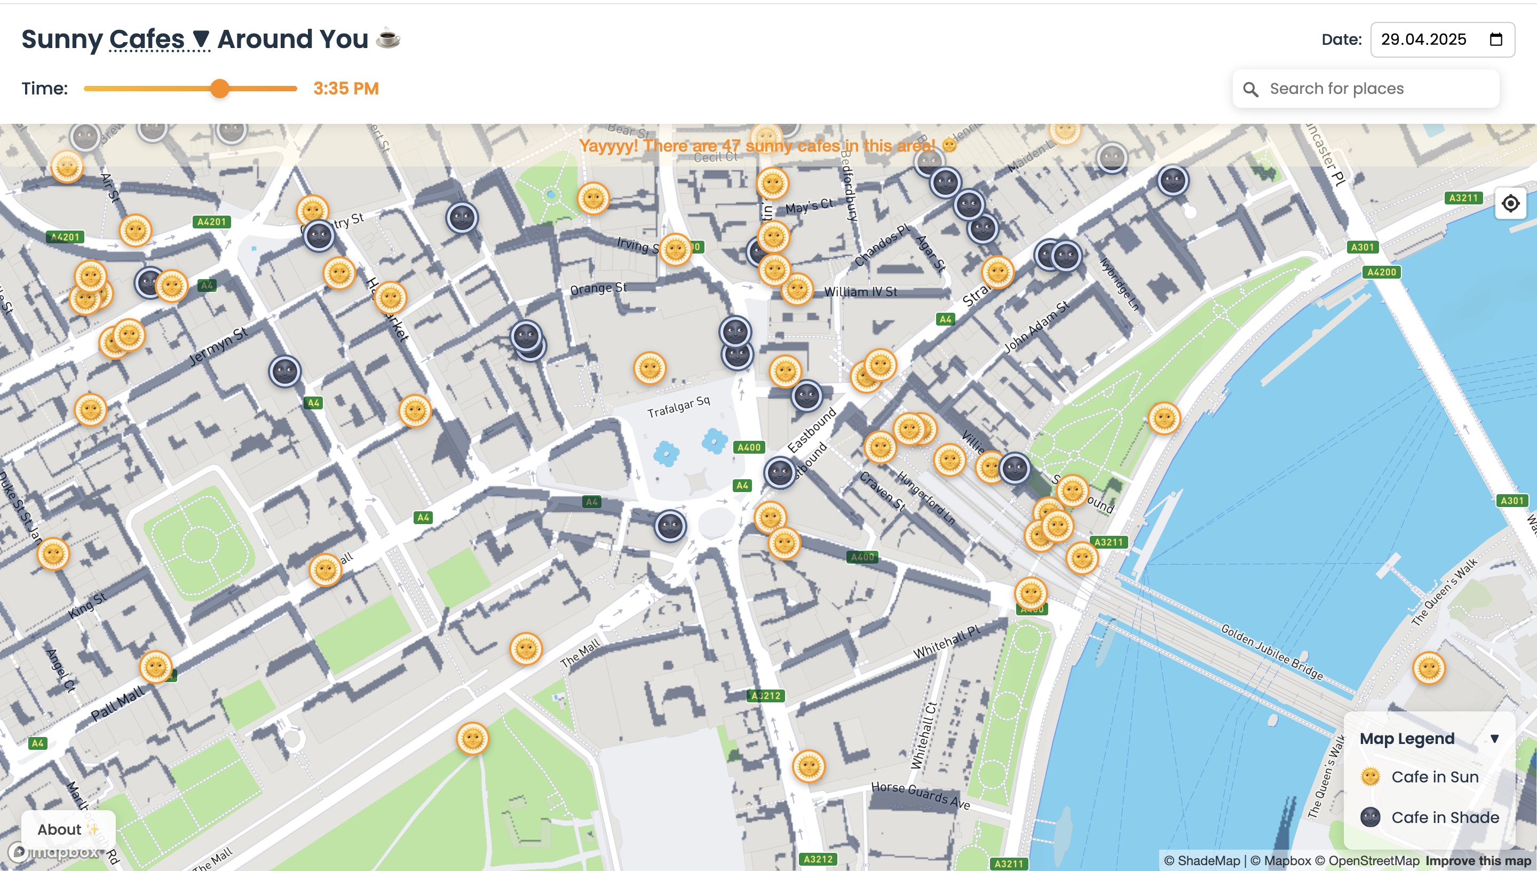1537x871 pixels.
Task: Select sunny cafe marker near Hungerford Ln
Action: pos(950,461)
